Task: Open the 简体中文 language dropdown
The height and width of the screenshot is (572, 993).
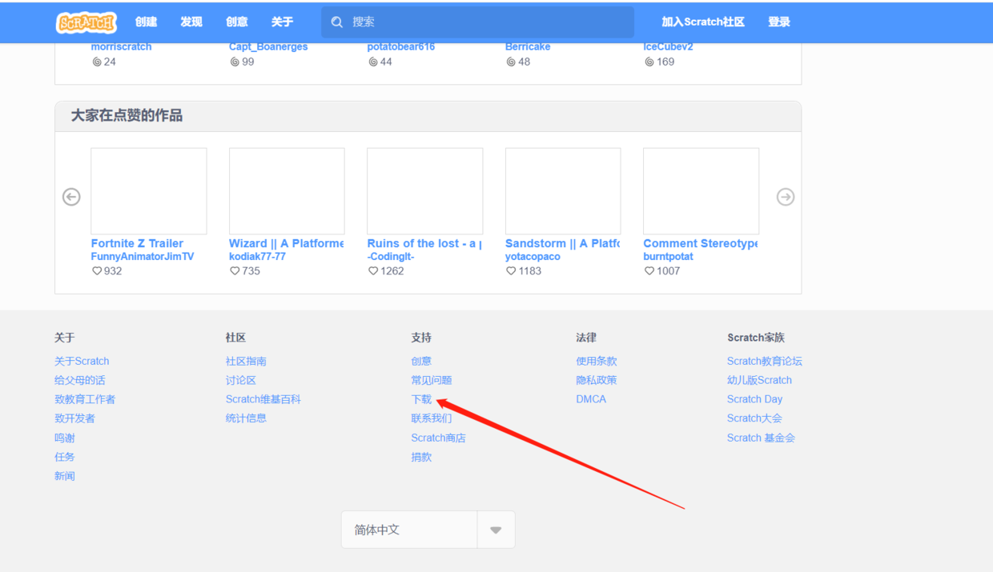Action: pos(428,530)
